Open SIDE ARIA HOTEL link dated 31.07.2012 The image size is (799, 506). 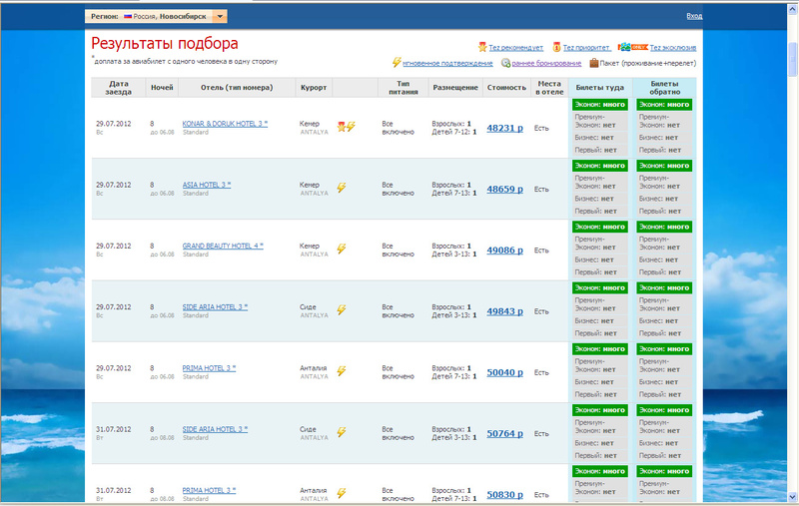click(x=215, y=429)
